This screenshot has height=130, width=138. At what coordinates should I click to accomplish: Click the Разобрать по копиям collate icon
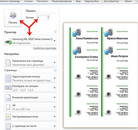coord(8,88)
